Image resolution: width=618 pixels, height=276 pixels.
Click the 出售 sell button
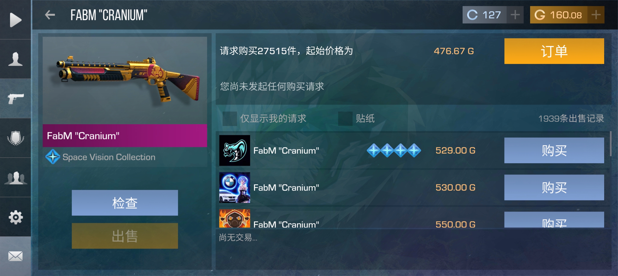(125, 236)
